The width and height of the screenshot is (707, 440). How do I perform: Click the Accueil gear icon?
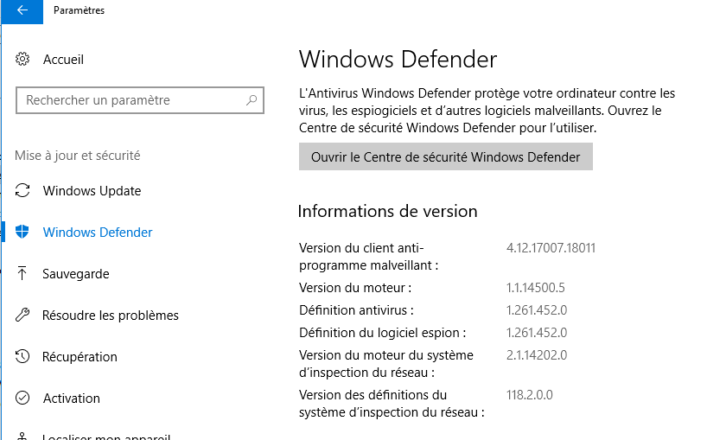pos(22,59)
